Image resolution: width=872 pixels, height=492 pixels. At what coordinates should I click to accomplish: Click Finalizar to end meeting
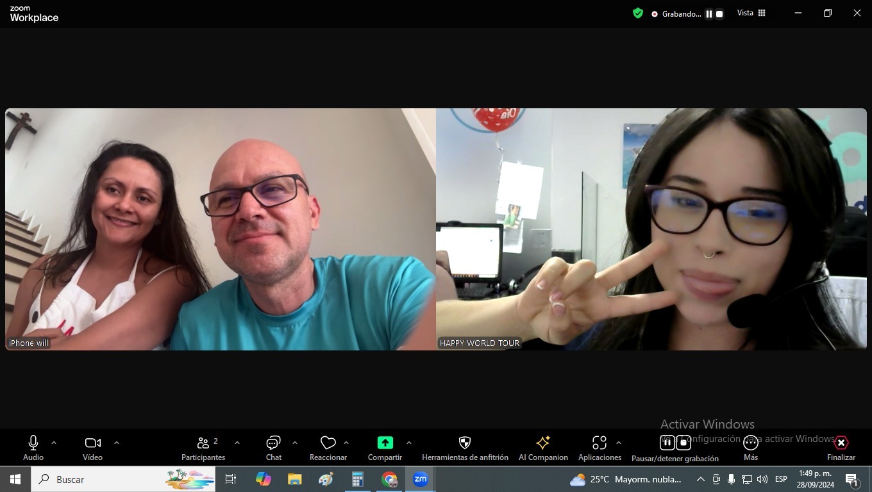click(x=841, y=448)
